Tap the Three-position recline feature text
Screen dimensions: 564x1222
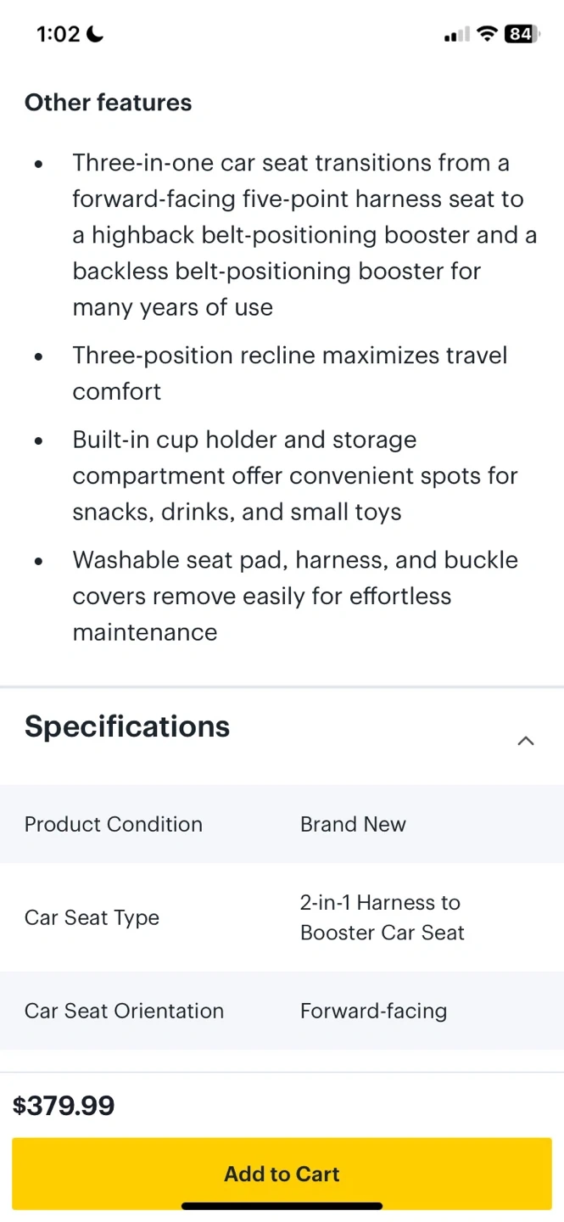[x=288, y=373]
